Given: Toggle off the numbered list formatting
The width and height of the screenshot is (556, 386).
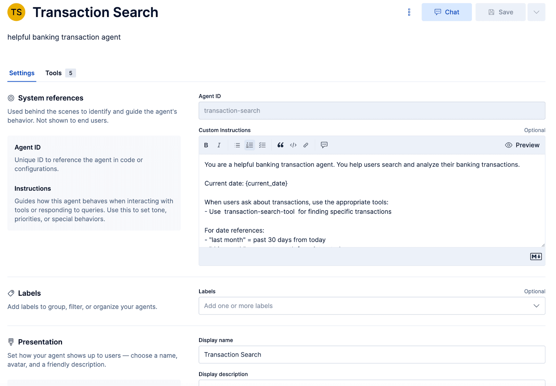Looking at the screenshot, I should coord(250,145).
